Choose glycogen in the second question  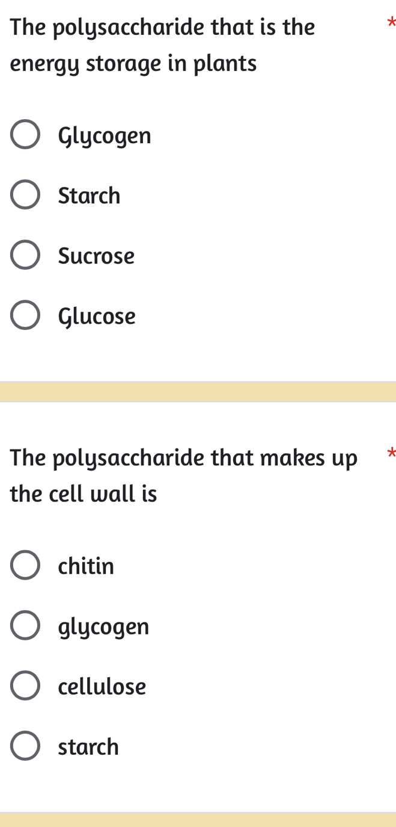coord(25,625)
